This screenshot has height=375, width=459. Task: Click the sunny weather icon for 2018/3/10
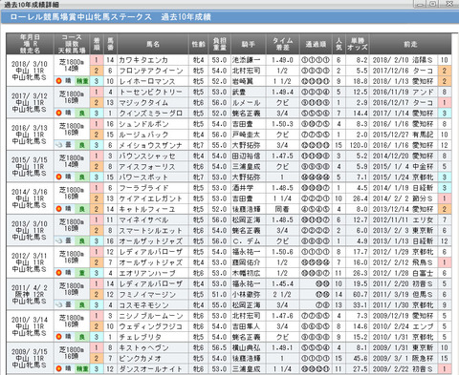pyautogui.click(x=58, y=81)
